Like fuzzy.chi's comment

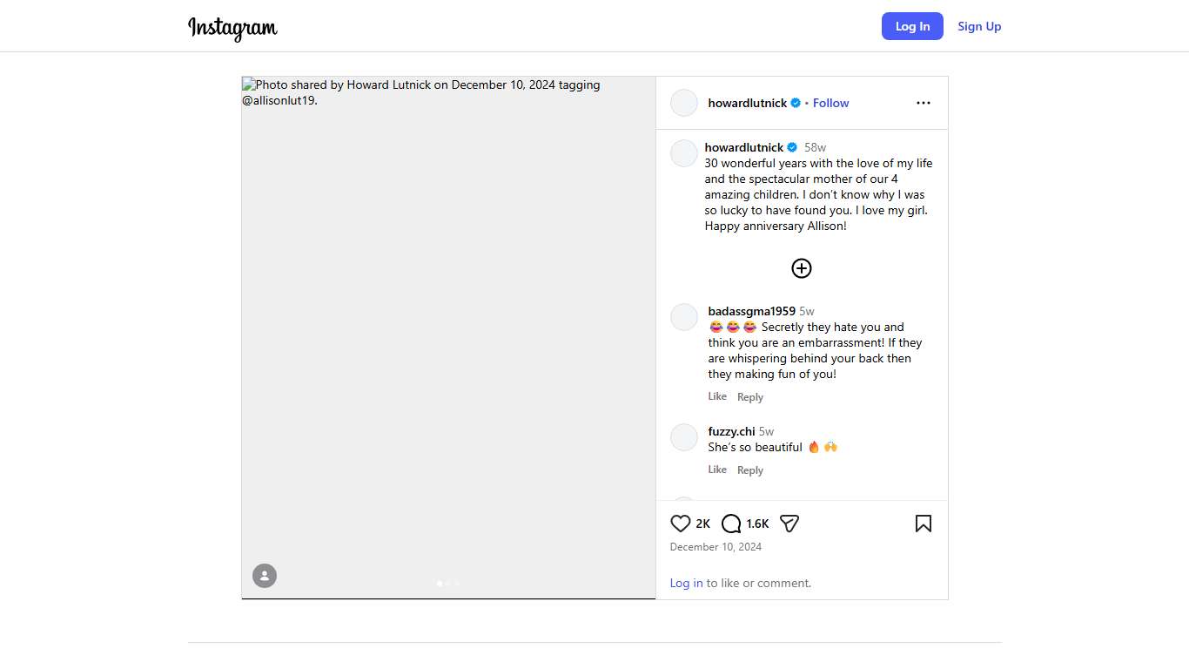tap(717, 470)
